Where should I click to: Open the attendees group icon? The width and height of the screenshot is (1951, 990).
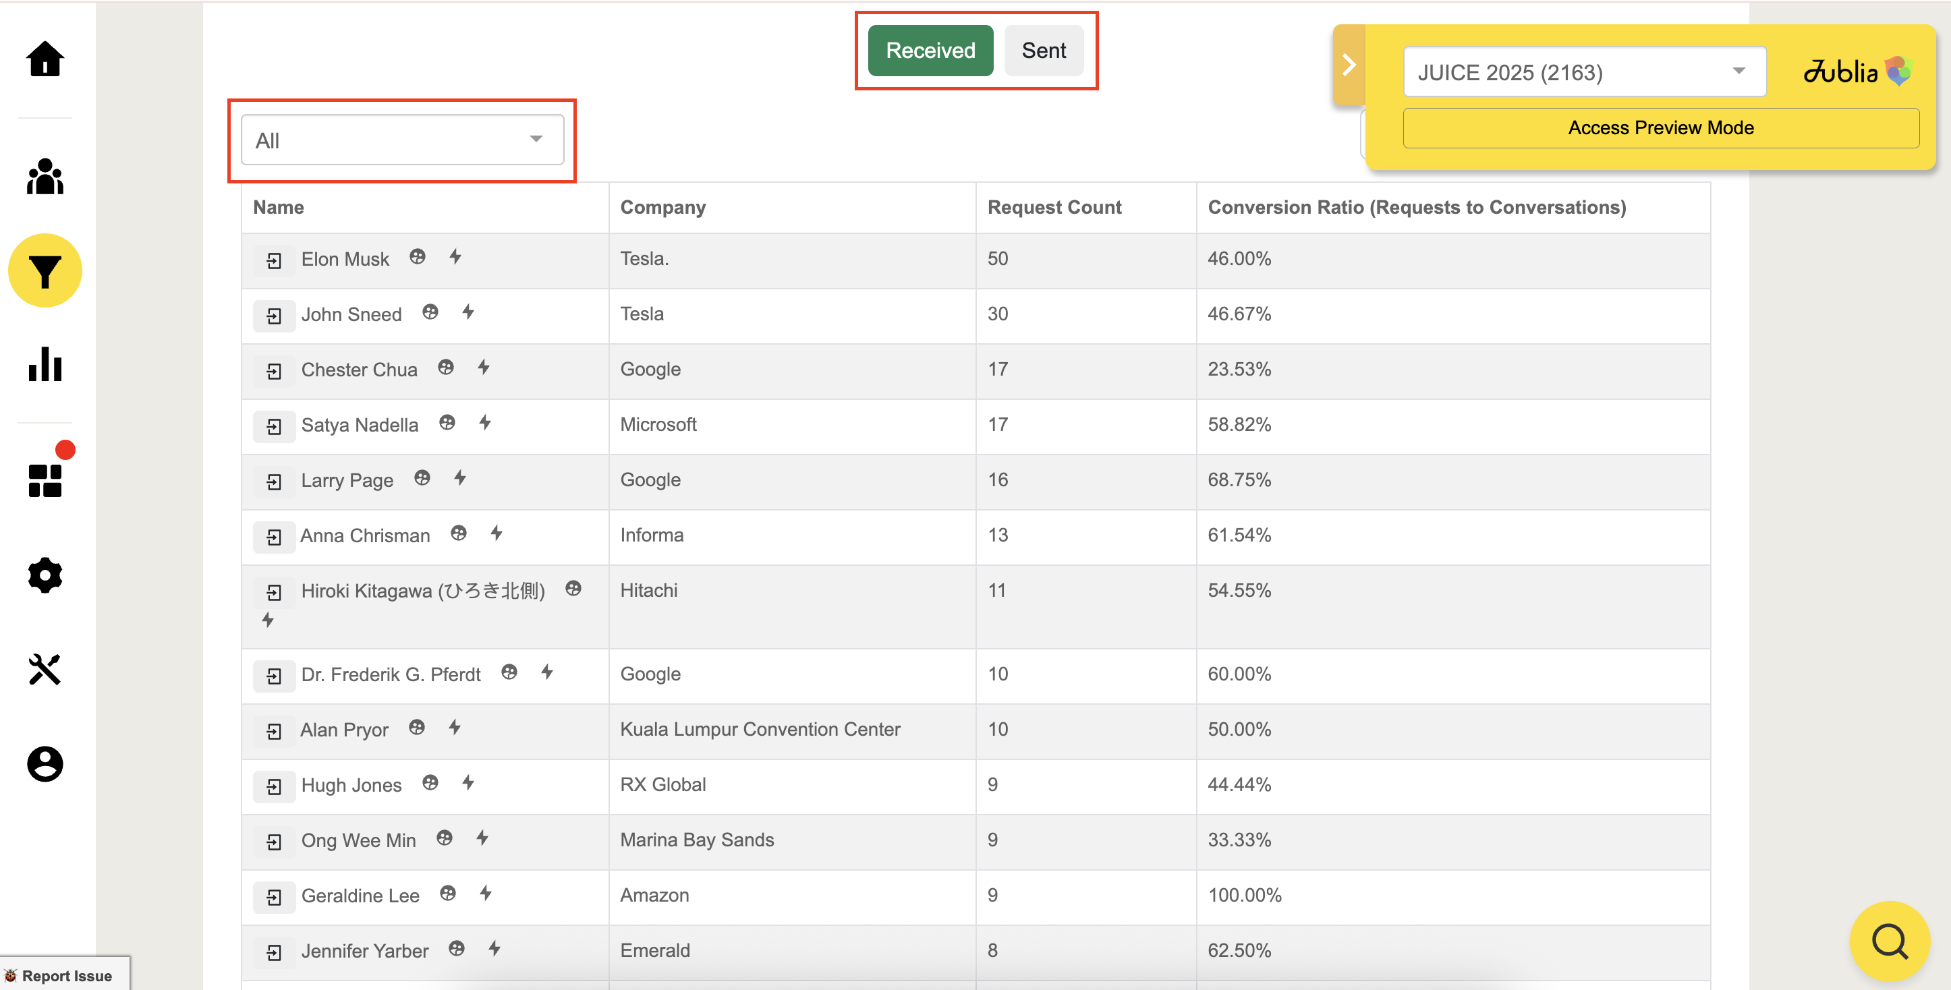pyautogui.click(x=45, y=177)
